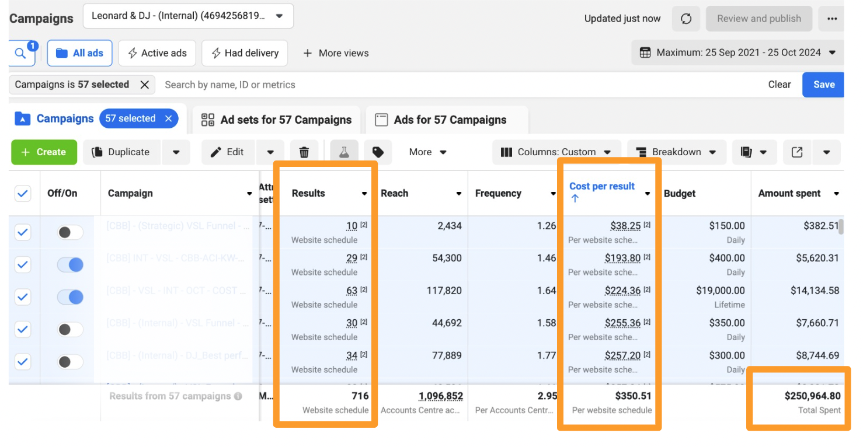This screenshot has height=447, width=863.
Task: Open the A/B test flask icon
Action: [x=344, y=152]
